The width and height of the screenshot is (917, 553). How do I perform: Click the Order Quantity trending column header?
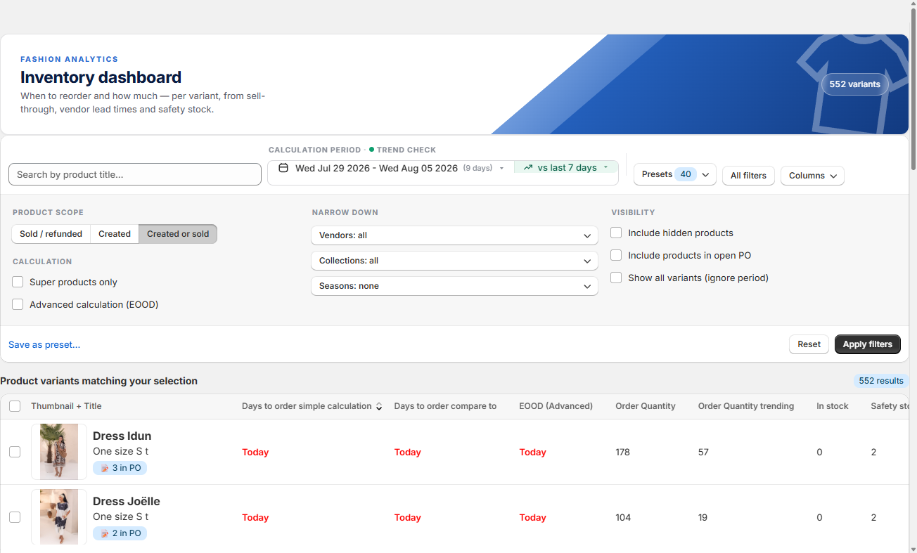tap(745, 406)
